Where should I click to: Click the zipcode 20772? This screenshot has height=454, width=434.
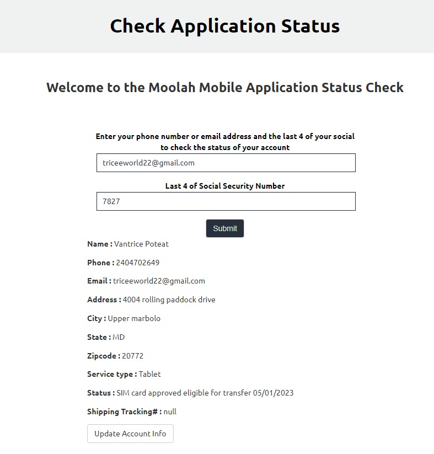[132, 356]
